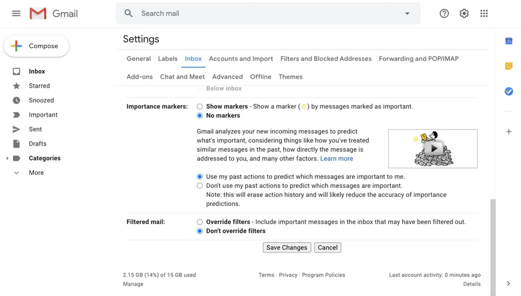Open the Offline settings tab

click(x=261, y=77)
